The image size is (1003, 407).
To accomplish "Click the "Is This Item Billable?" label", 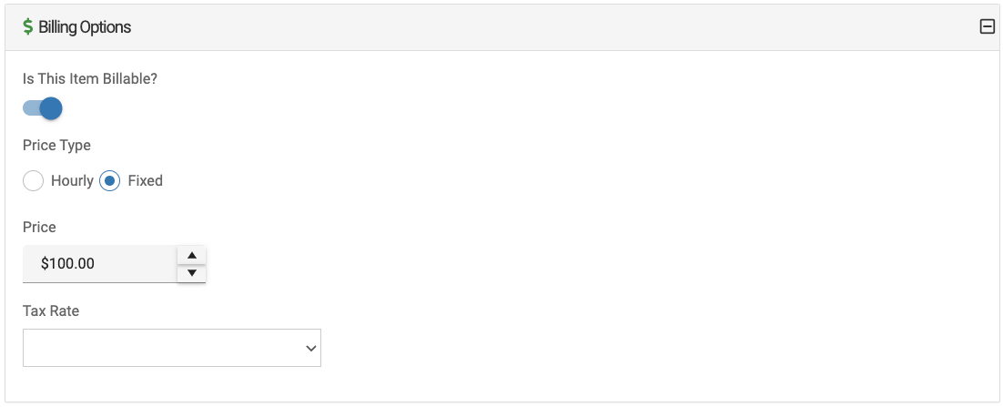I will click(90, 78).
